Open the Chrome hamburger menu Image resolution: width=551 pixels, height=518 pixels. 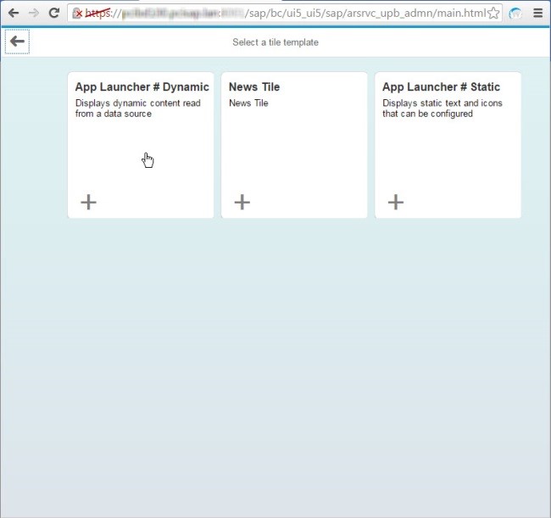click(537, 14)
